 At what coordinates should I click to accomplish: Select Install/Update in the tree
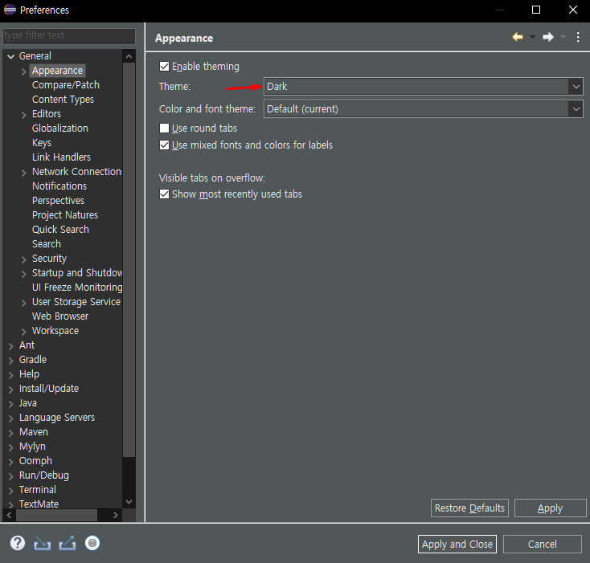(x=49, y=388)
